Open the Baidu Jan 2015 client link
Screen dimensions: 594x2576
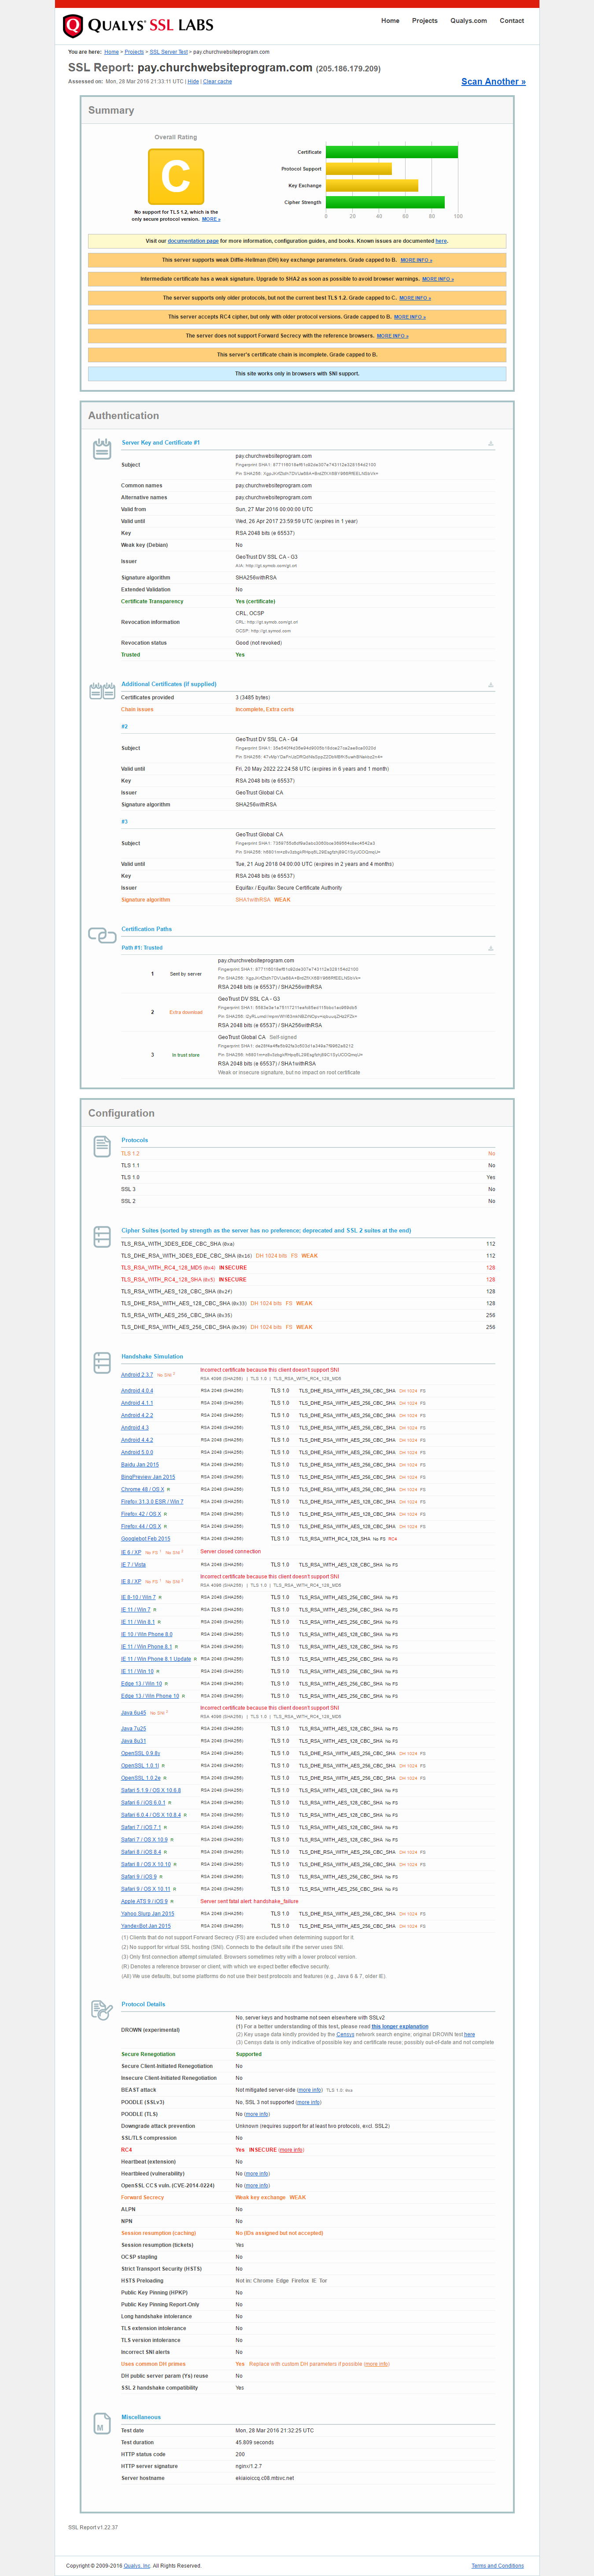tap(140, 1465)
